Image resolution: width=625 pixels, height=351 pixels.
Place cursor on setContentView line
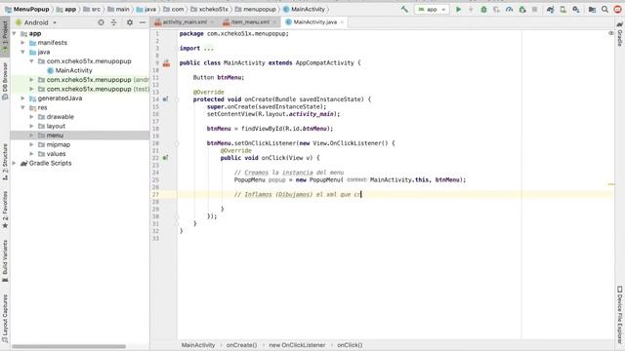[273, 114]
